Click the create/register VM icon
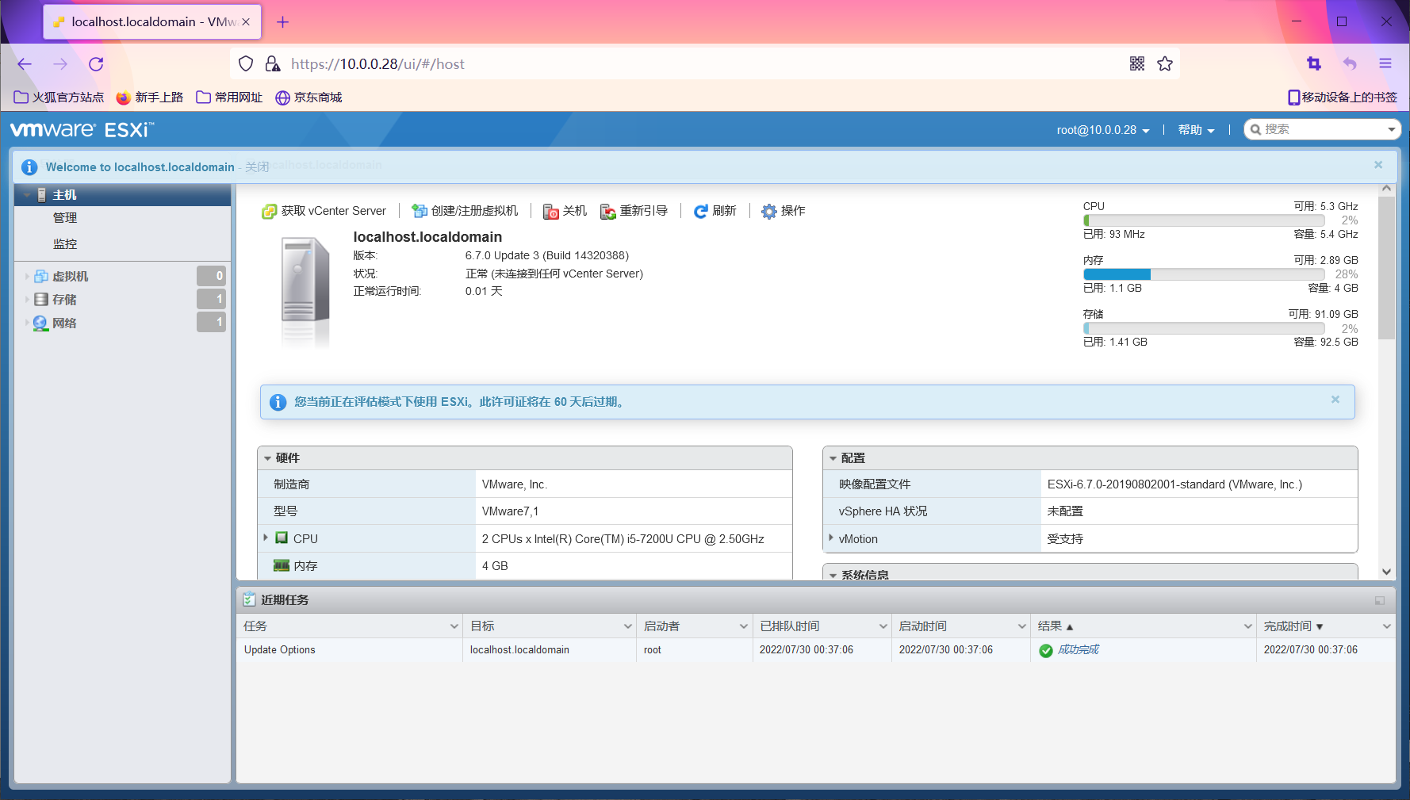 point(420,211)
